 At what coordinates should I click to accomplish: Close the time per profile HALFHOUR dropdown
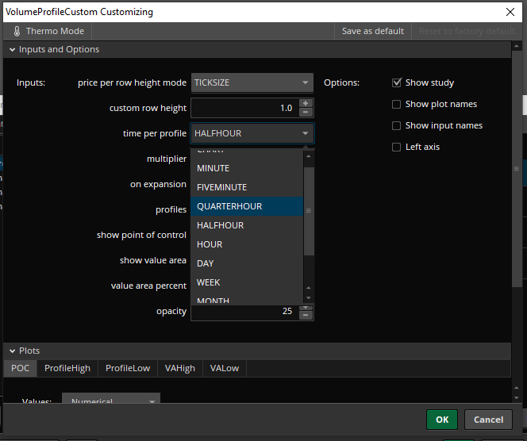coord(252,133)
